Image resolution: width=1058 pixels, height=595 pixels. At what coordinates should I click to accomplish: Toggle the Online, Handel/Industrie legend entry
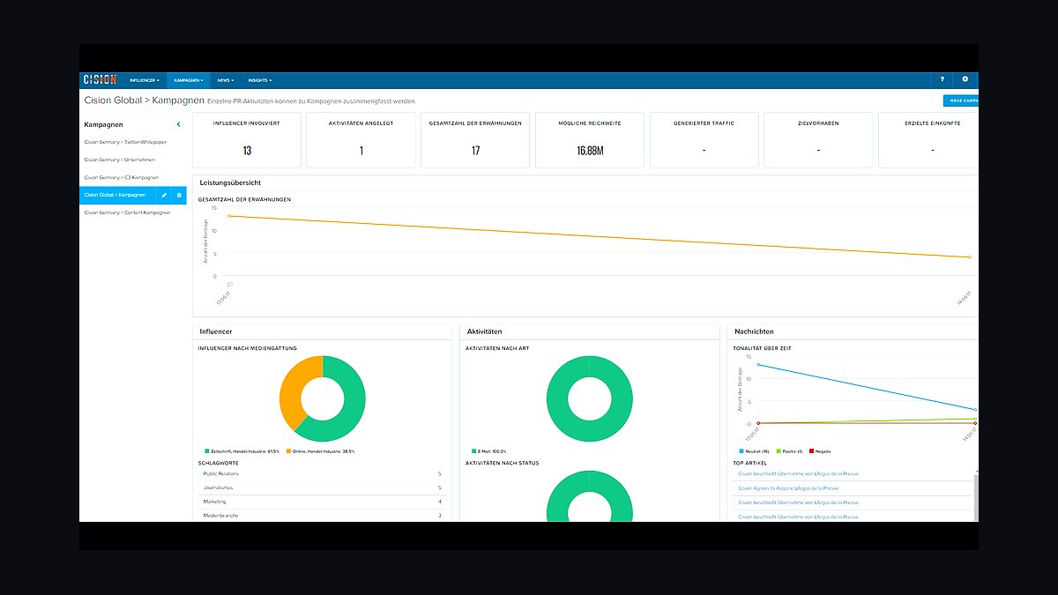[320, 451]
